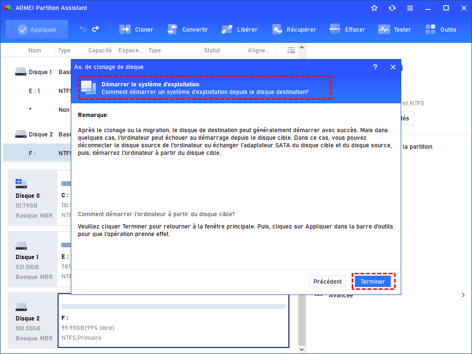Click the Aligne... column header
The width and height of the screenshot is (472, 354).
[x=259, y=51]
